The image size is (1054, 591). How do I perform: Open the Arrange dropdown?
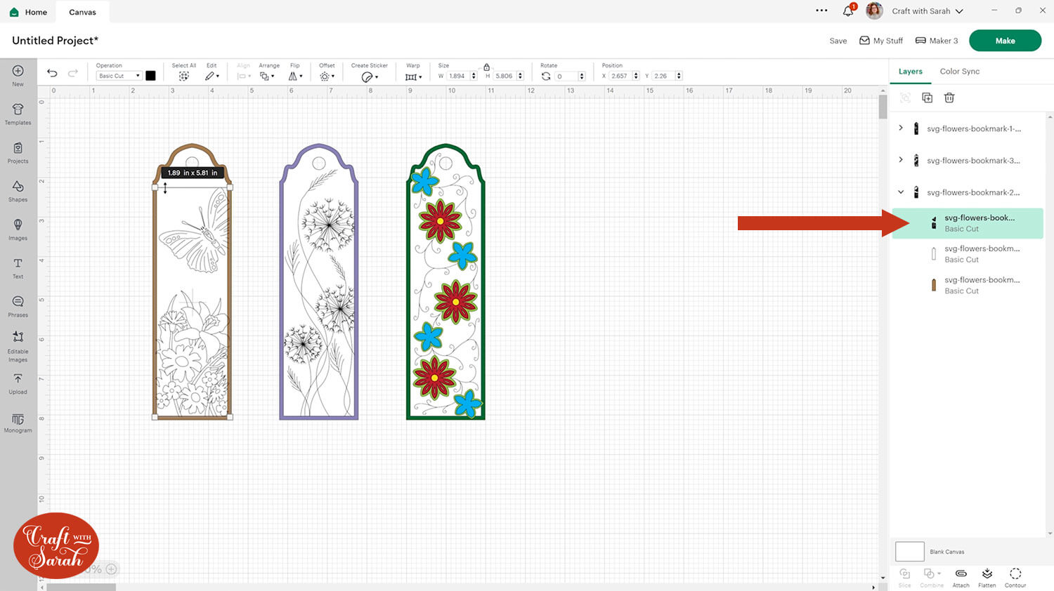pos(267,76)
